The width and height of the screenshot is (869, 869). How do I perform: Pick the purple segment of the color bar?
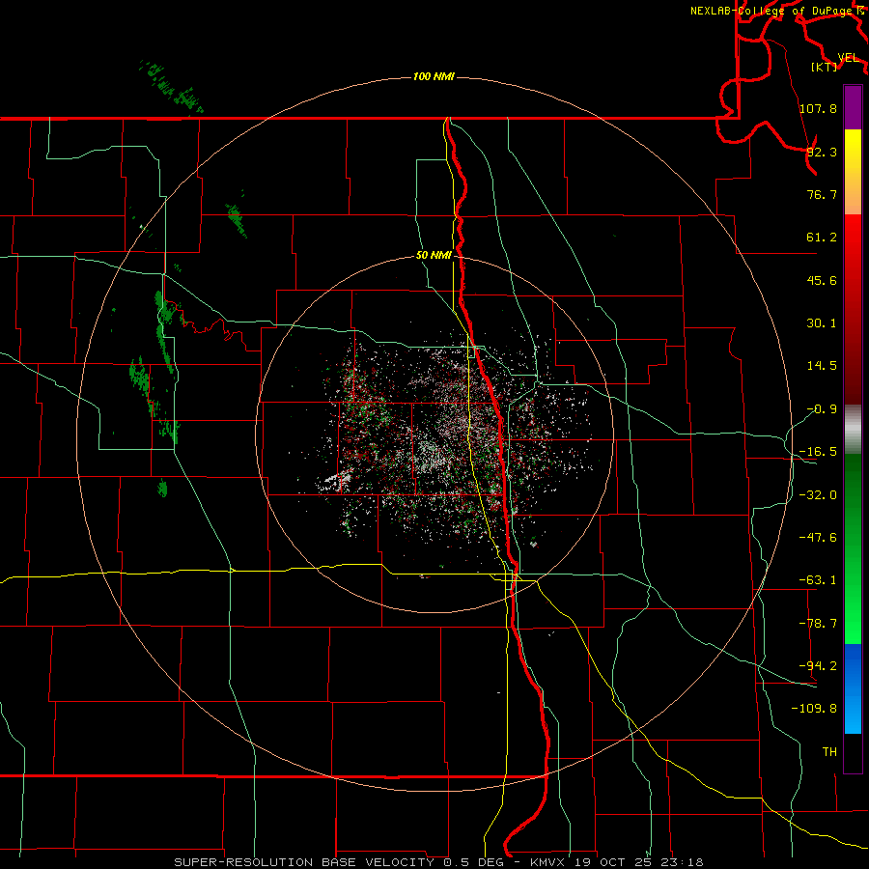[853, 107]
